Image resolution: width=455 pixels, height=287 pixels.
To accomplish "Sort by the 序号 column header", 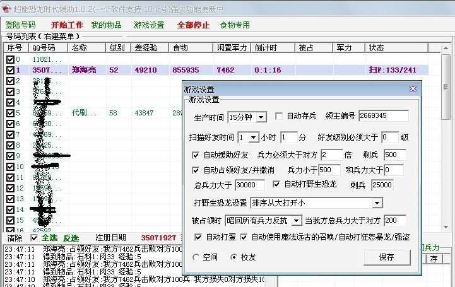I will [x=16, y=47].
